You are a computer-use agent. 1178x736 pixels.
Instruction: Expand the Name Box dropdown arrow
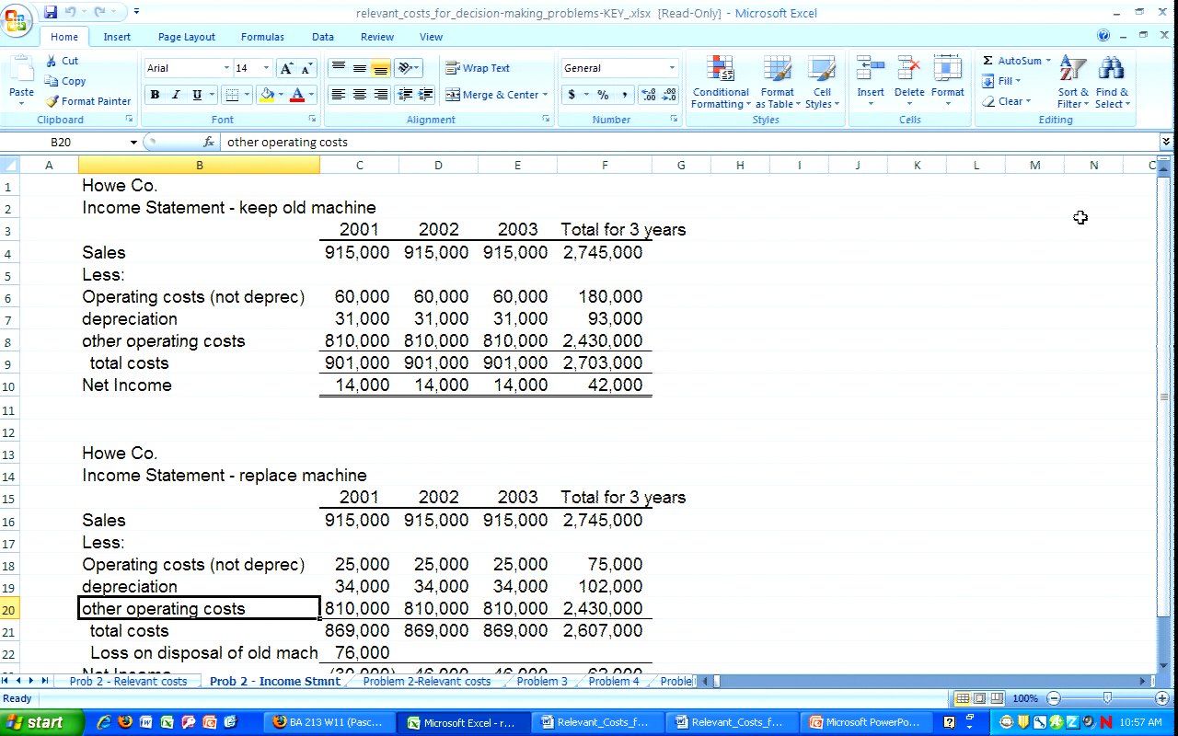pos(133,143)
